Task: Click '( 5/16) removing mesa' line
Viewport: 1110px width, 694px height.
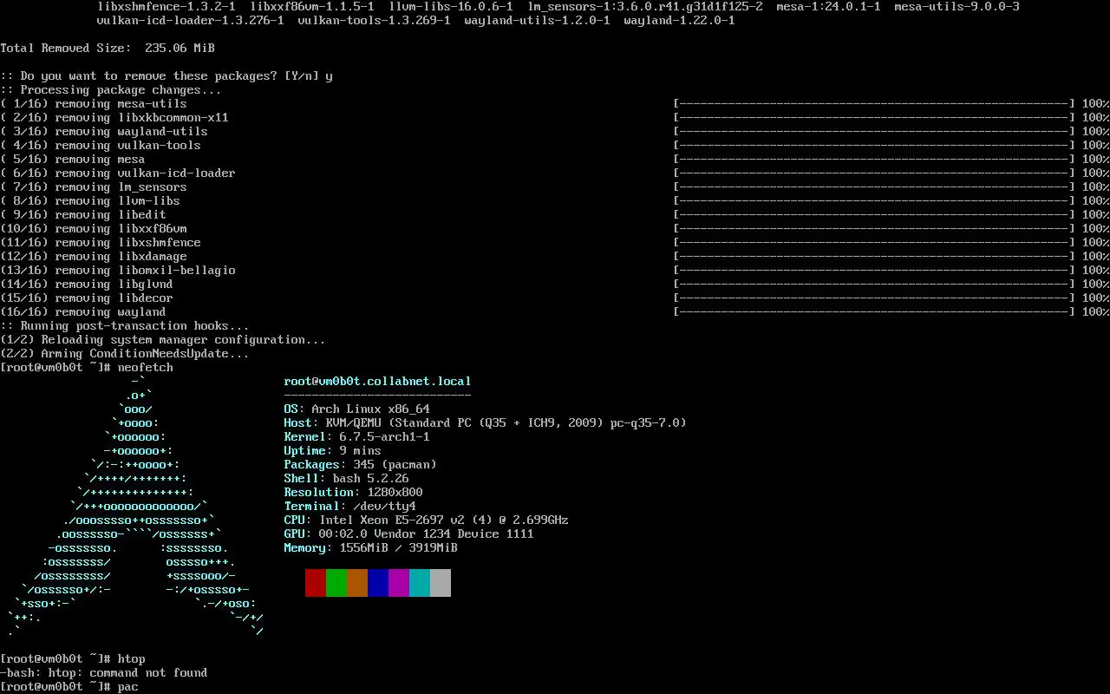Action: coord(73,160)
